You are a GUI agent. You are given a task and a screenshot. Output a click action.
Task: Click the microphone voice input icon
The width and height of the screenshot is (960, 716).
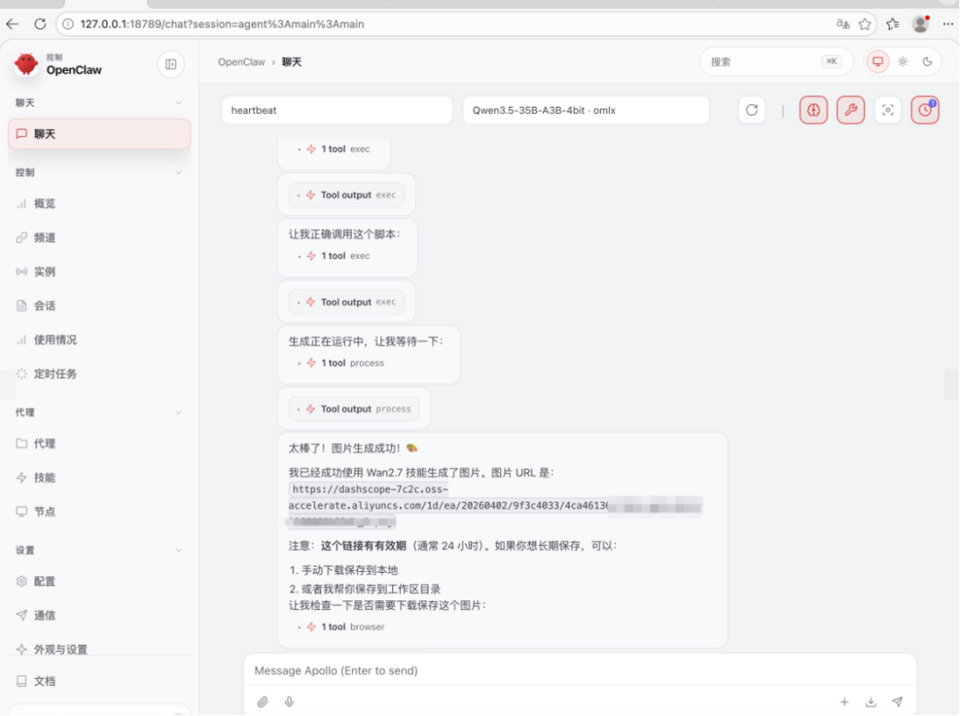(x=290, y=702)
